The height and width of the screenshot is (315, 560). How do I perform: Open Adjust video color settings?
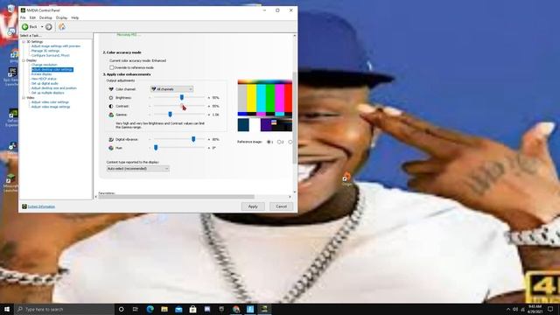(x=50, y=102)
